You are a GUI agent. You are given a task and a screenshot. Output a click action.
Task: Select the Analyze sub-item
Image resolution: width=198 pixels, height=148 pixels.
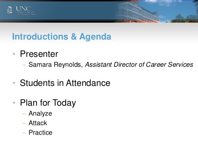(x=40, y=114)
